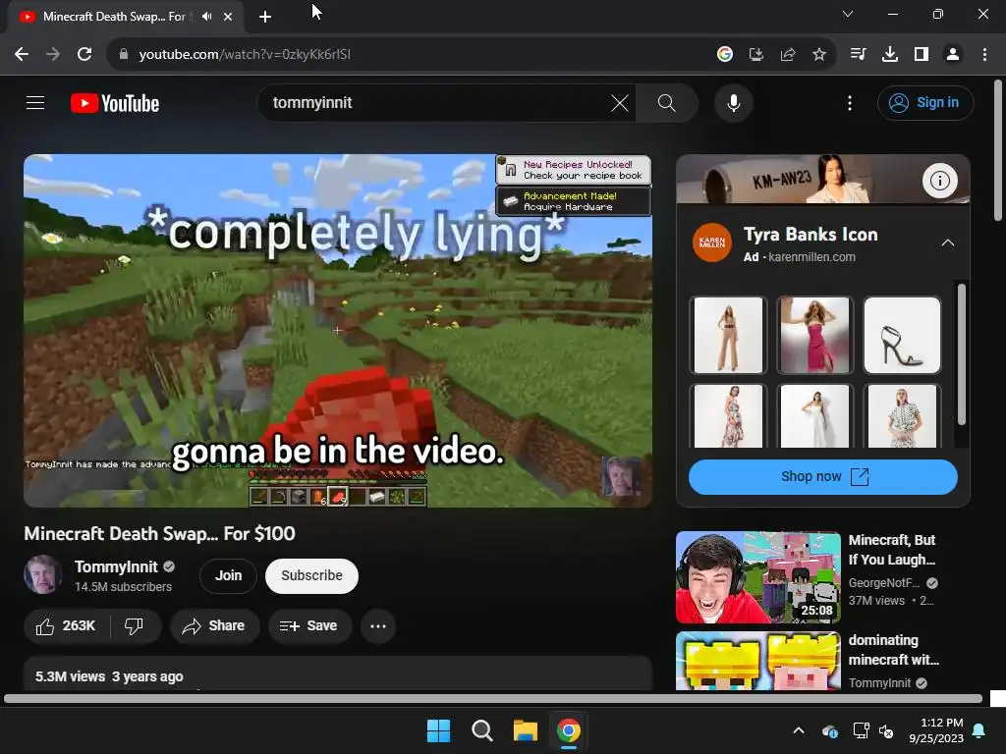Open Chrome three-dot menu
This screenshot has width=1006, height=754.
984,55
